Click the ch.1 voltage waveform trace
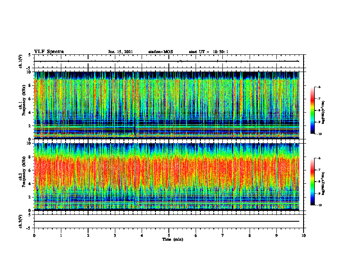This screenshot has width=342, height=264. [x=167, y=61]
